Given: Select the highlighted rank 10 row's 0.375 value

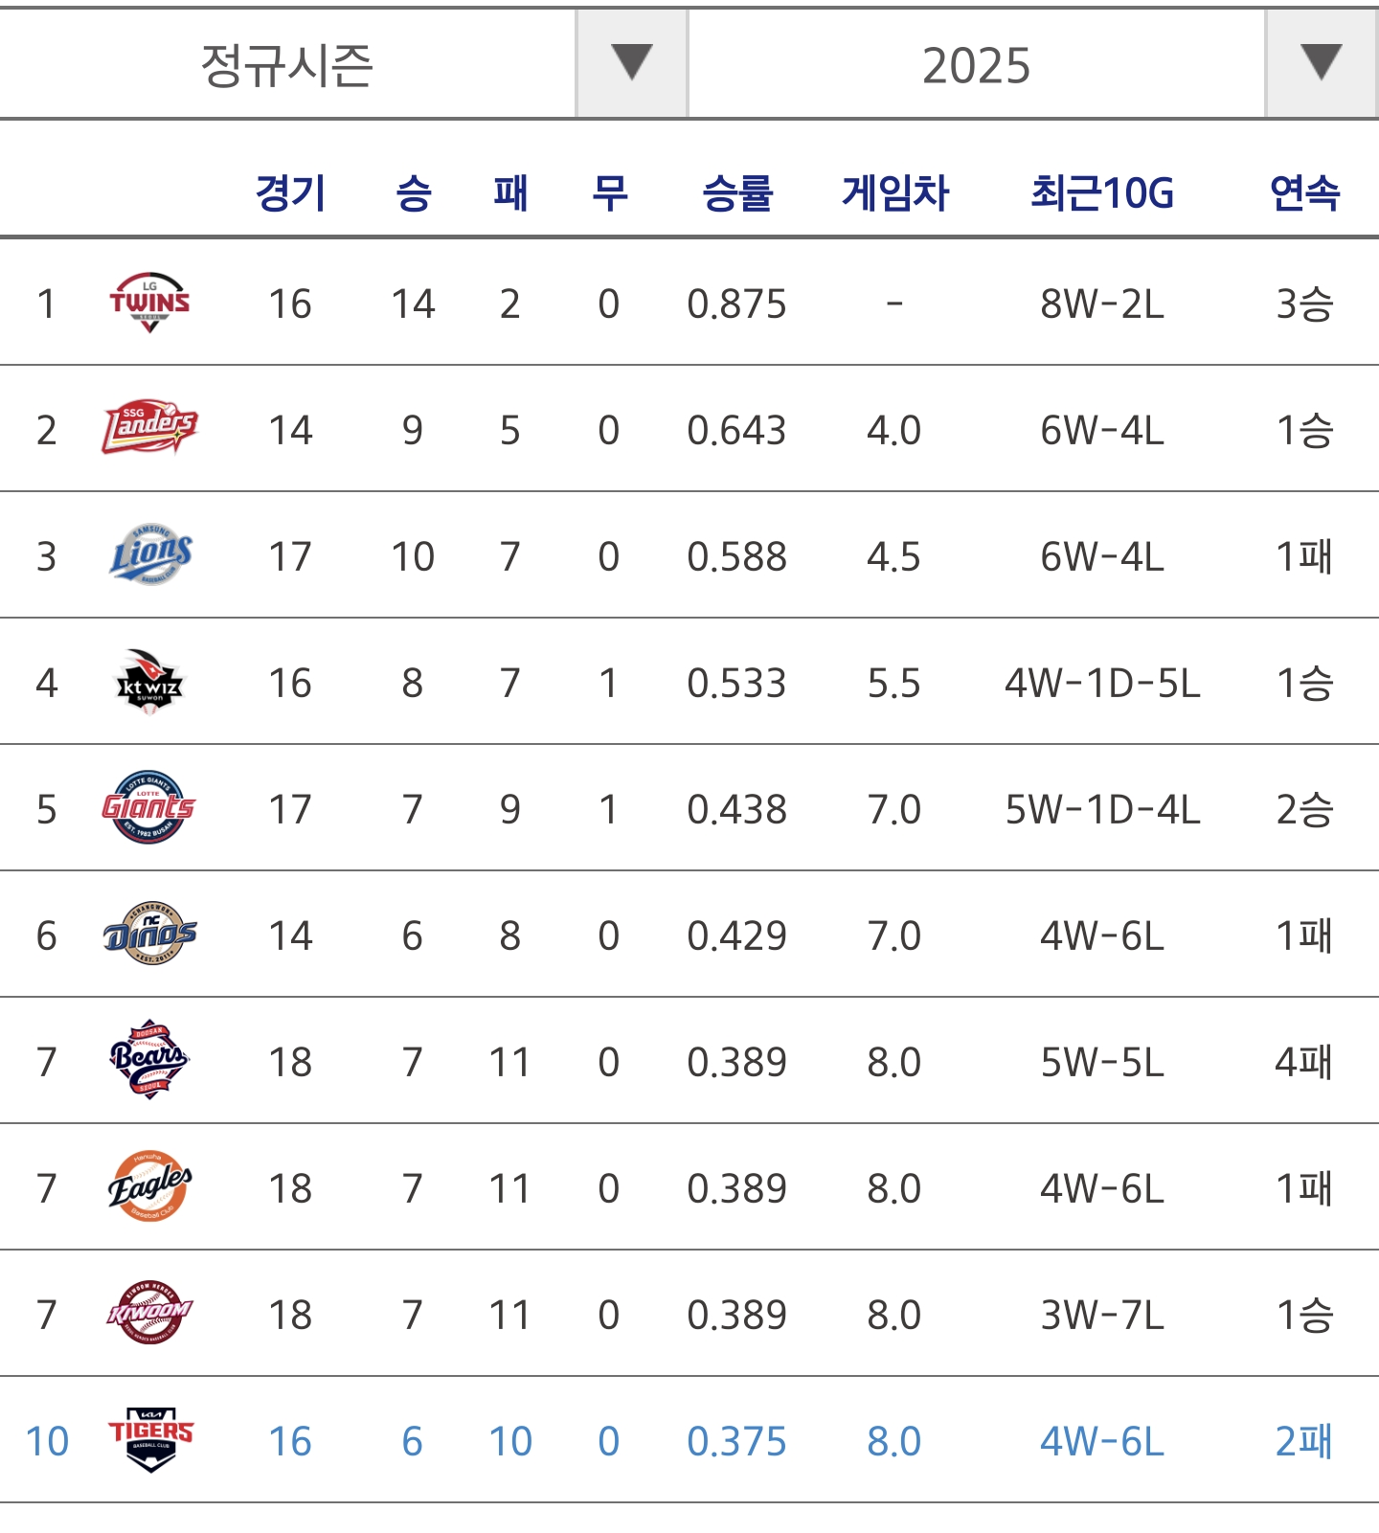Looking at the screenshot, I should (x=736, y=1441).
